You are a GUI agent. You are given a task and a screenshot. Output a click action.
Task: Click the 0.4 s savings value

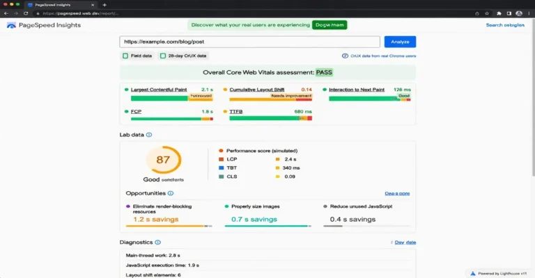pos(352,220)
